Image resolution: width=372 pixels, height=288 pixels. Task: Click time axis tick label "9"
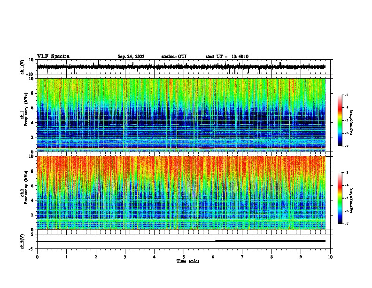pyautogui.click(x=301, y=257)
